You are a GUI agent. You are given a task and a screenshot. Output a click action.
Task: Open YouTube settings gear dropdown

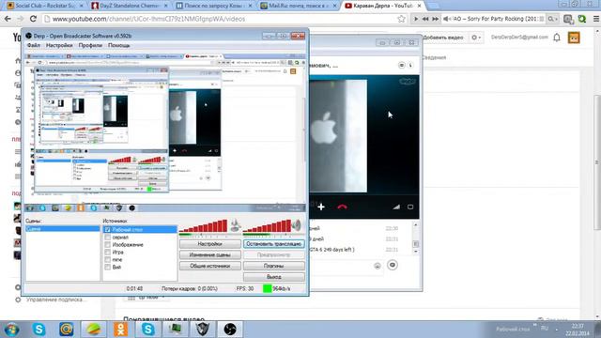point(476,38)
